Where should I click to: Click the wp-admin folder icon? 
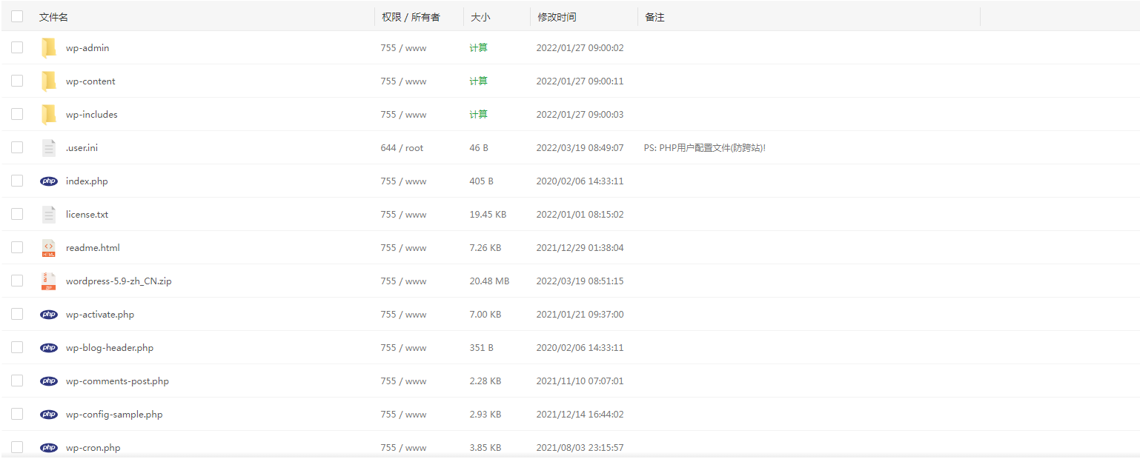point(49,47)
